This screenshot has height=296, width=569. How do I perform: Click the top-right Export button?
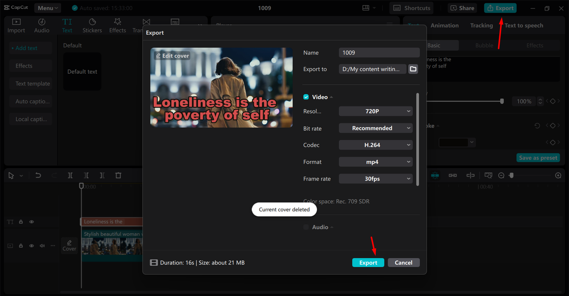tap(500, 8)
